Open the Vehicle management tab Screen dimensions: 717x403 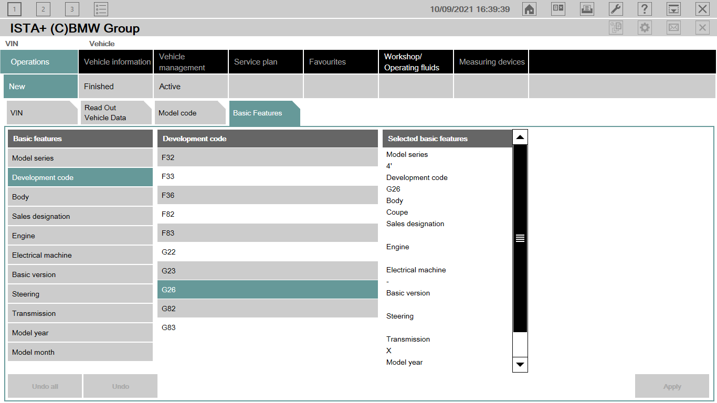191,62
